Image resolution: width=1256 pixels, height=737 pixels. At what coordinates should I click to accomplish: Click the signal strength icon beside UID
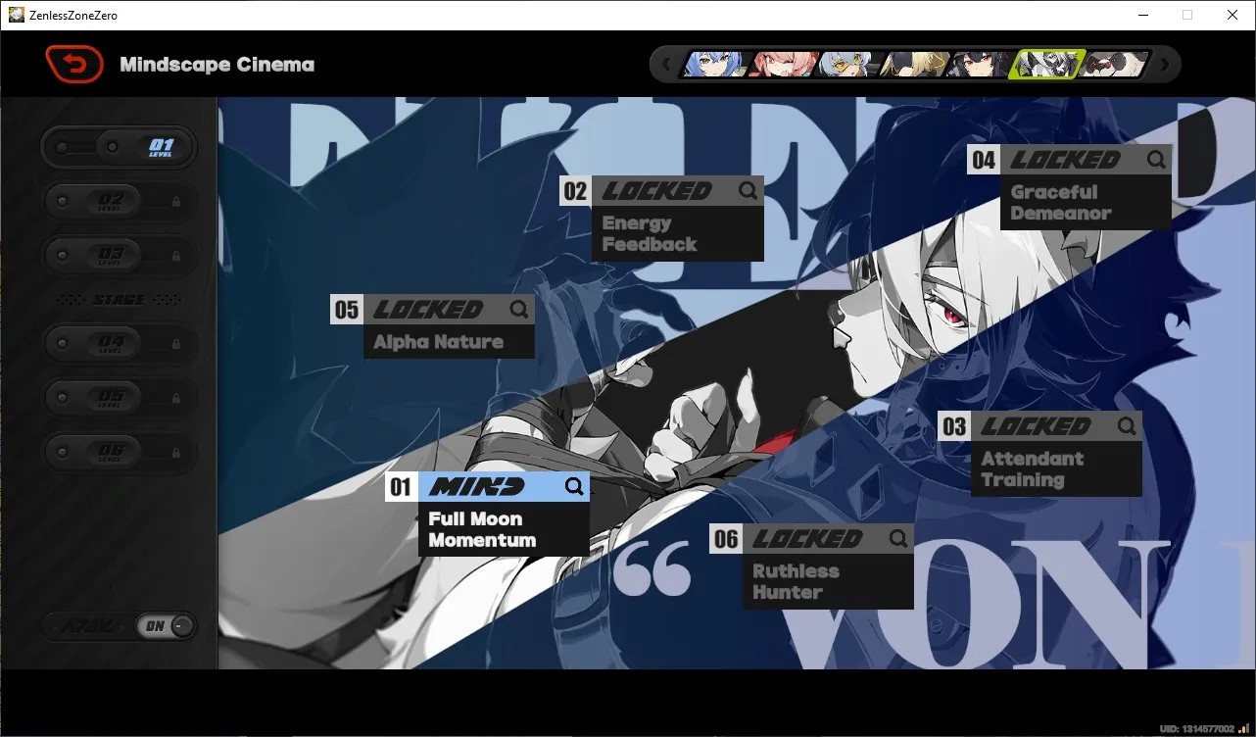1244,728
